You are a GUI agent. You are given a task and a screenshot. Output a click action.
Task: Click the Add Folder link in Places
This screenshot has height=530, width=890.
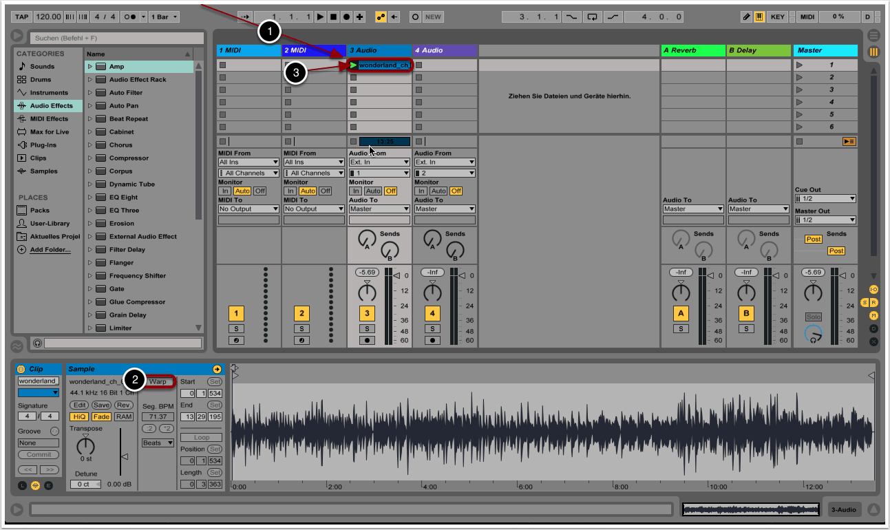(x=50, y=250)
